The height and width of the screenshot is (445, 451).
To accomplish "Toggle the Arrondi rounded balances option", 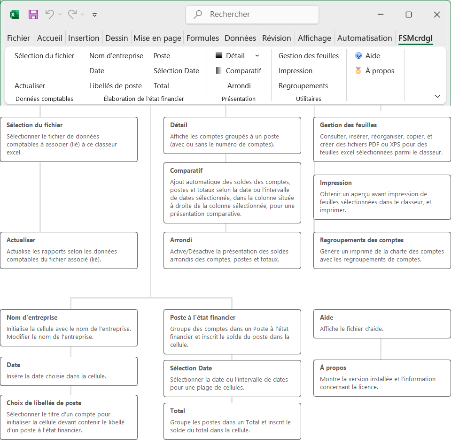I will point(239,86).
